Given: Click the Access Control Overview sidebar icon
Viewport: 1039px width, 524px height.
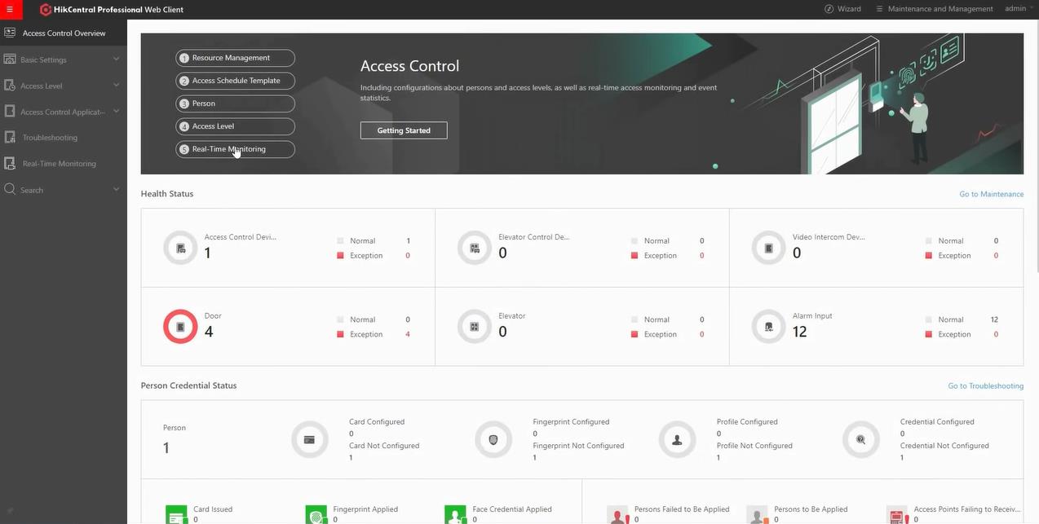Looking at the screenshot, I should tap(10, 33).
